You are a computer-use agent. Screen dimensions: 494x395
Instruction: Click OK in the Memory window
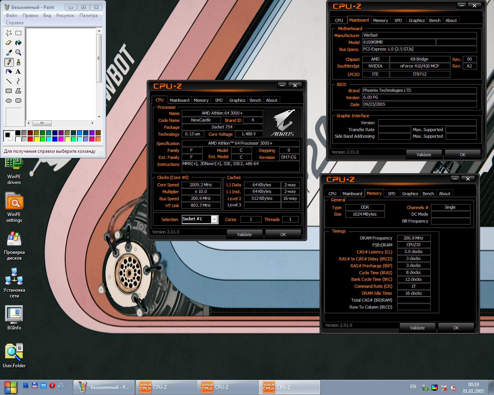[x=456, y=328]
